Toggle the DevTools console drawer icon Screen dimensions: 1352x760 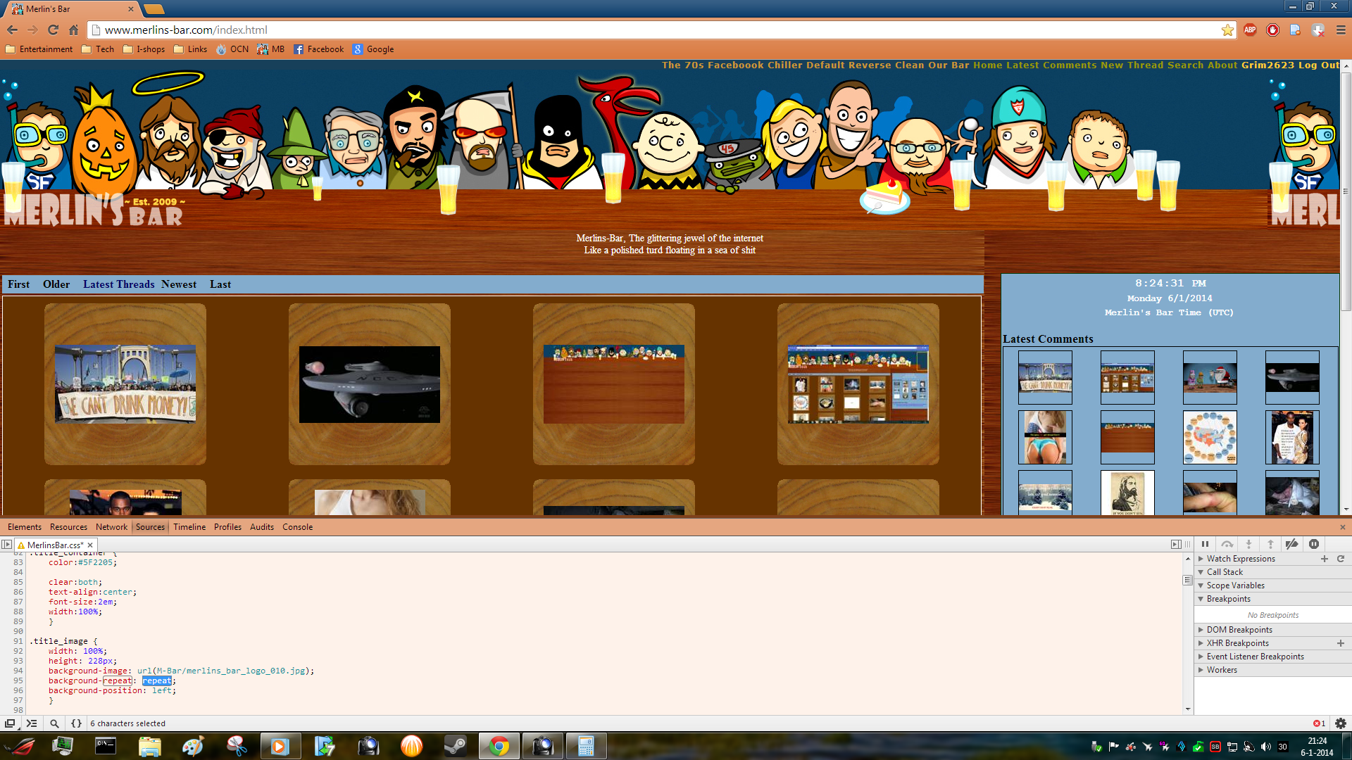32,723
